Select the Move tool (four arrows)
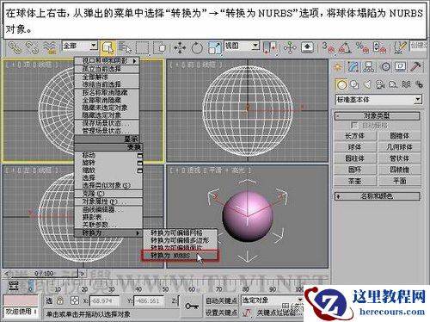Image resolution: width=430 pixels, height=322 pixels. 180,48
